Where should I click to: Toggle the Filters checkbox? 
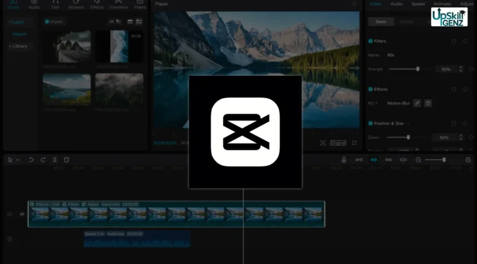point(371,41)
